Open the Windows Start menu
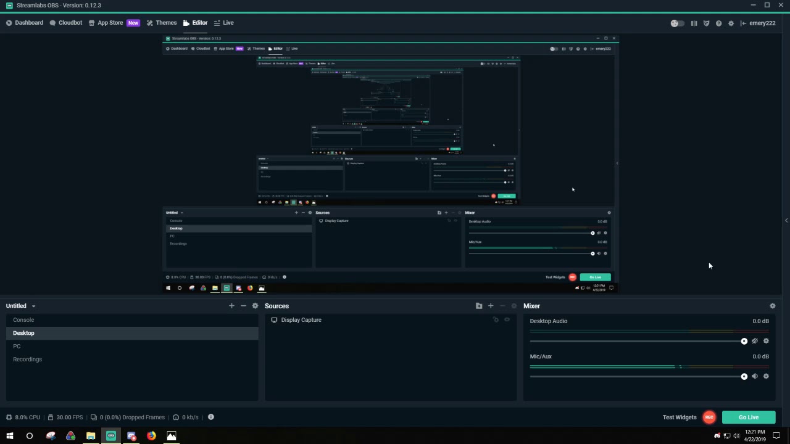 (x=9, y=436)
